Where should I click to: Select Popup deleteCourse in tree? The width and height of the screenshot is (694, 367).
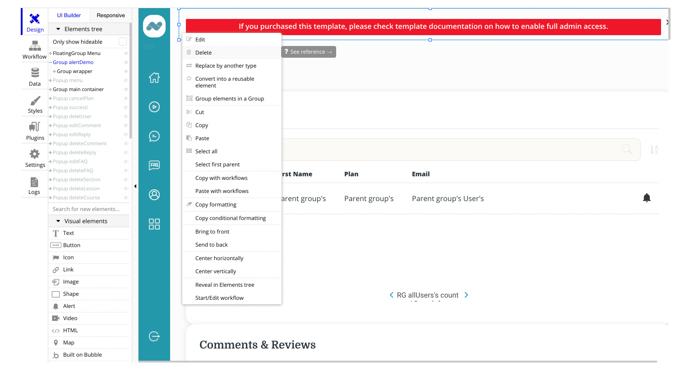point(76,197)
